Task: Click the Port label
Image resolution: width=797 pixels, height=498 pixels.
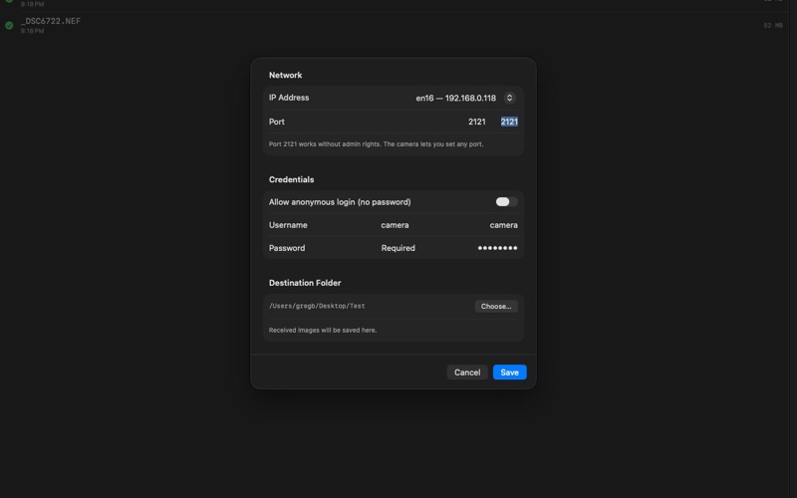Action: (277, 122)
